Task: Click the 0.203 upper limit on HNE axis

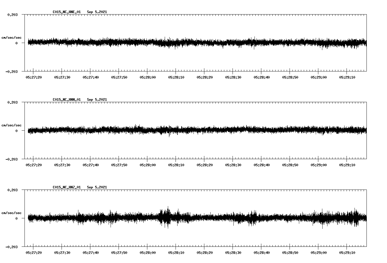Action: (x=12, y=15)
